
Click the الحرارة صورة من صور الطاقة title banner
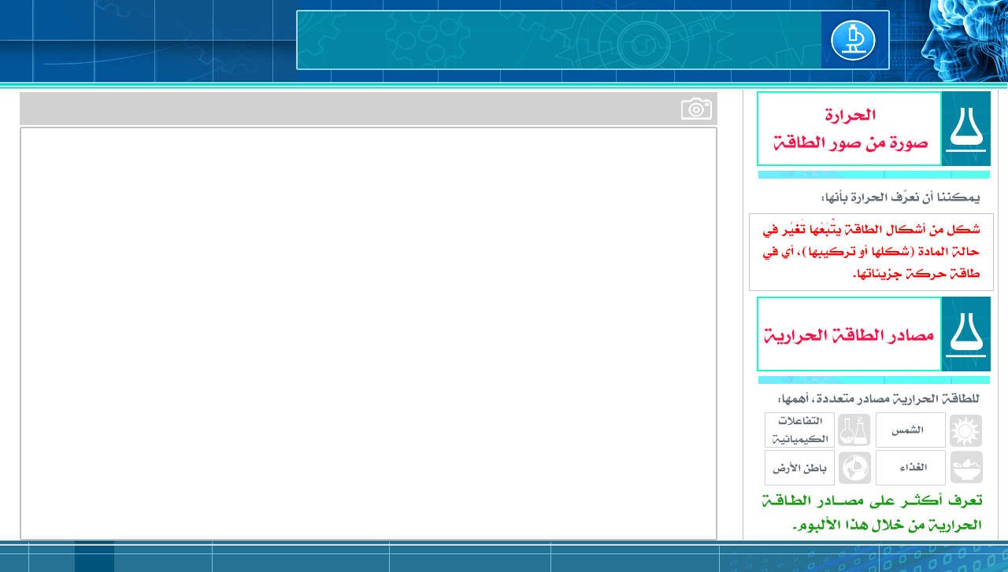(x=849, y=129)
